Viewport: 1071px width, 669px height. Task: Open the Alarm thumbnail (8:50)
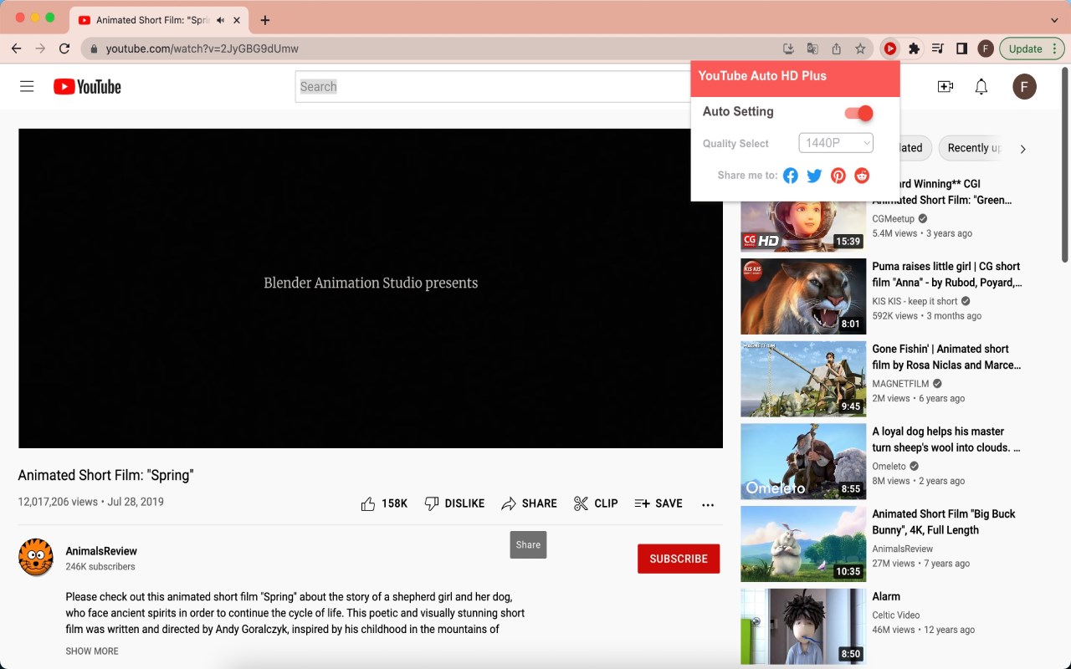(x=803, y=626)
